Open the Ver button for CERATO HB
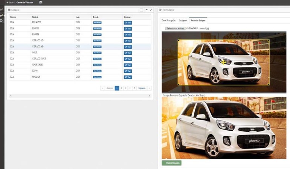Image resolution: width=290 pixels, height=169 pixels. 128,47
